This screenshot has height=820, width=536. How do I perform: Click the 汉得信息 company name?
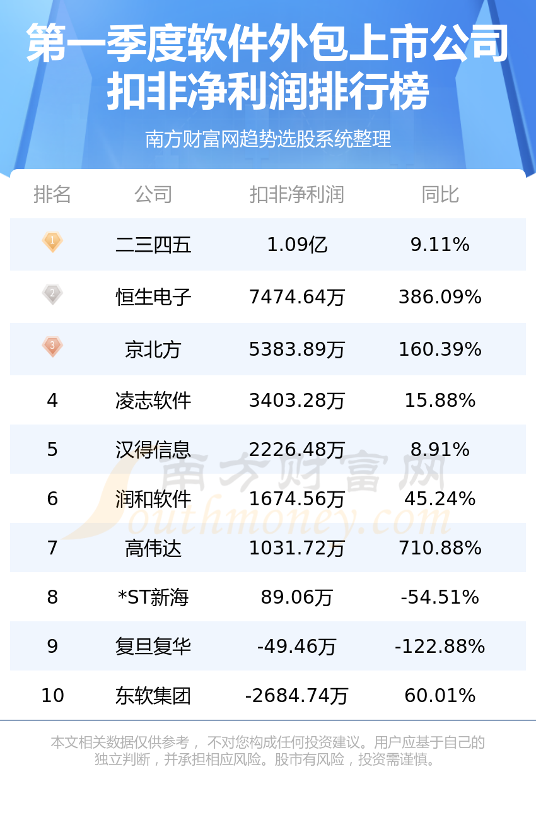(x=153, y=450)
